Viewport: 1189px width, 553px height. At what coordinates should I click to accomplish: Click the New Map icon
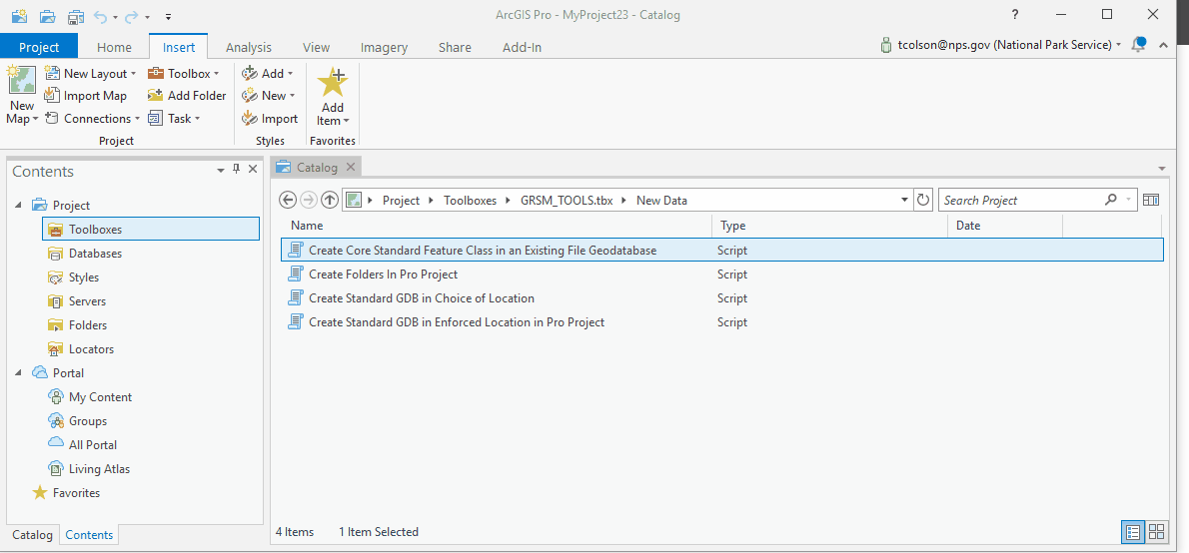pyautogui.click(x=22, y=80)
